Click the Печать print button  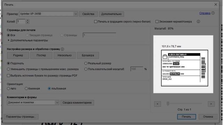tap(186, 117)
